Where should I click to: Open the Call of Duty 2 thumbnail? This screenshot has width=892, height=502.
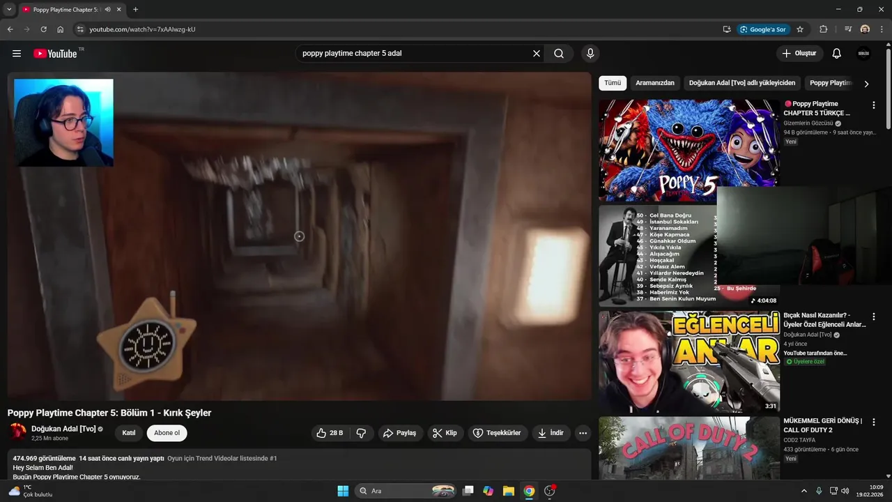point(689,448)
